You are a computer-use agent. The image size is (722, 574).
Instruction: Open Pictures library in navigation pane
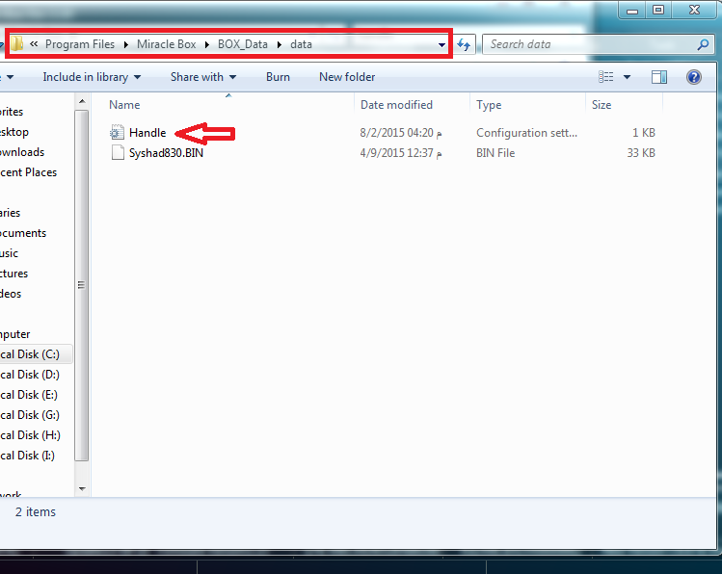[x=13, y=274]
